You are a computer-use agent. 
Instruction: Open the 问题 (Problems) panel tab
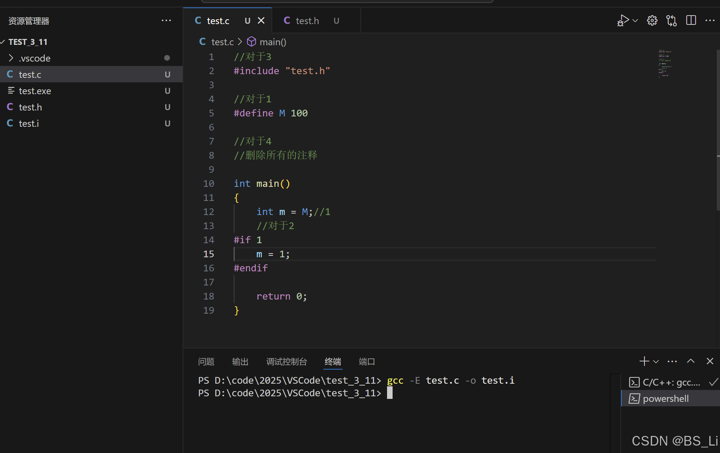pos(206,361)
